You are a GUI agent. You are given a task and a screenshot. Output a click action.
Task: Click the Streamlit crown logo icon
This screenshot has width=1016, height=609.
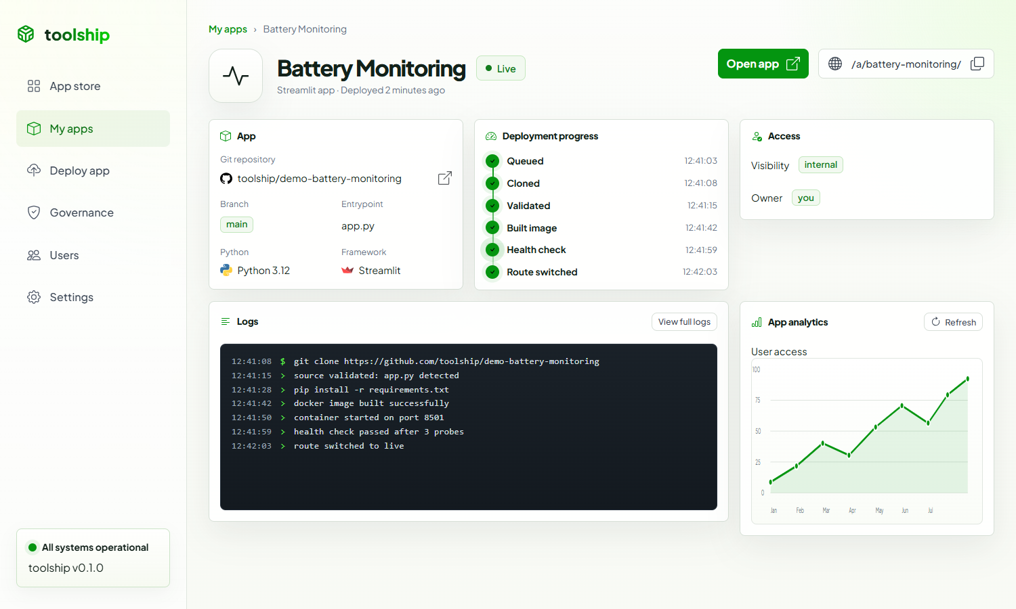(347, 270)
